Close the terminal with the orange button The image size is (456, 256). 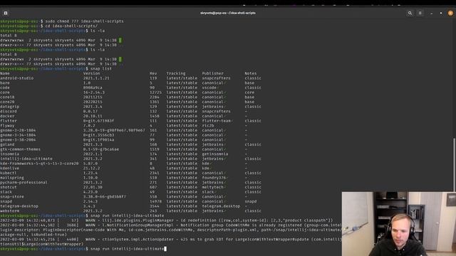point(450,13)
